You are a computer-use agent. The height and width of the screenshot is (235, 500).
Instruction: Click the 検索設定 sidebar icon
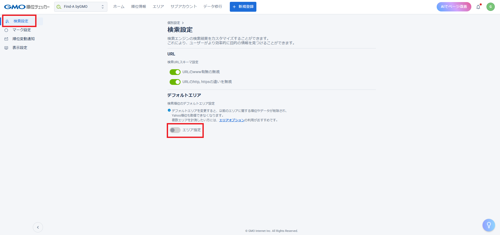pos(7,21)
